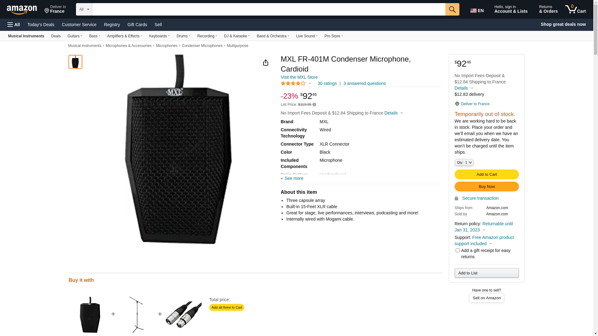Click the Amazon logo

(x=22, y=10)
